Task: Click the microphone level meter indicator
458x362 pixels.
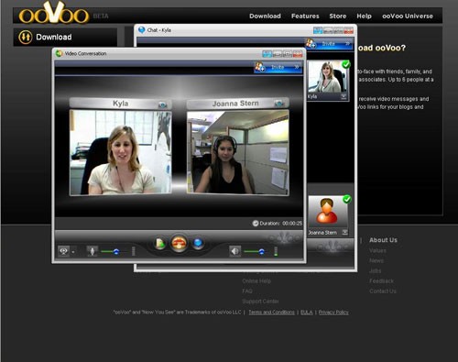Action: (133, 251)
